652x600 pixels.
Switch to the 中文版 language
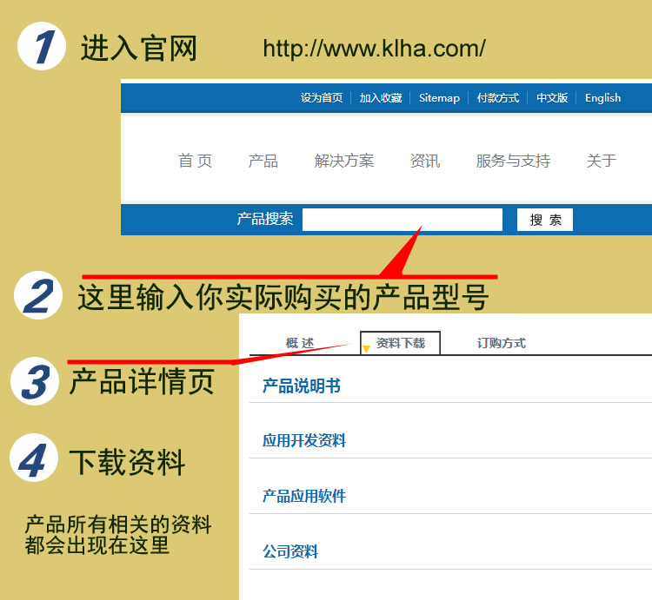tap(552, 98)
